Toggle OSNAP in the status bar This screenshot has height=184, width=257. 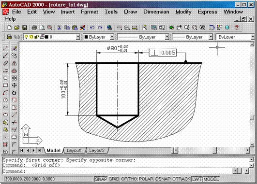click(x=163, y=179)
